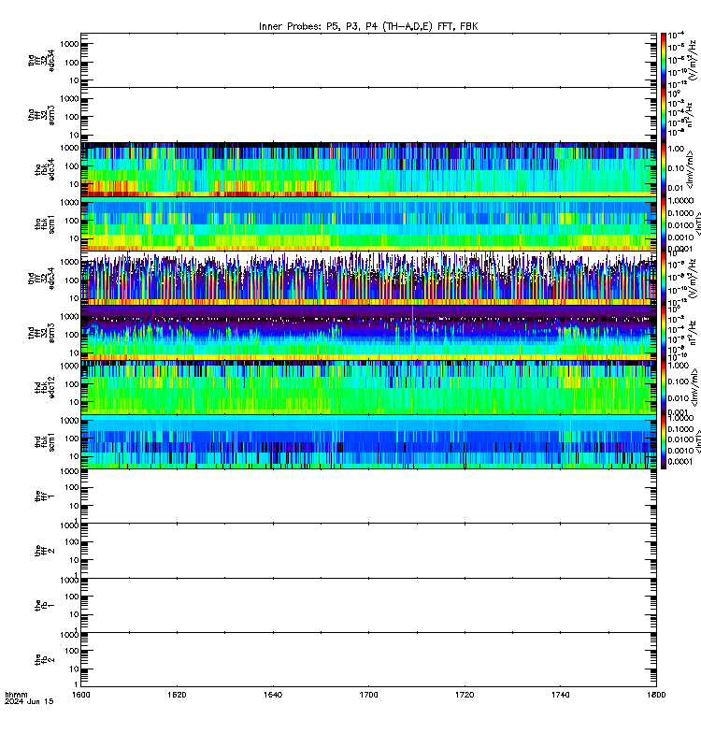The height and width of the screenshot is (748, 701).
Task: Click inside the thd fff edc34 spectrogram
Action: point(368,278)
